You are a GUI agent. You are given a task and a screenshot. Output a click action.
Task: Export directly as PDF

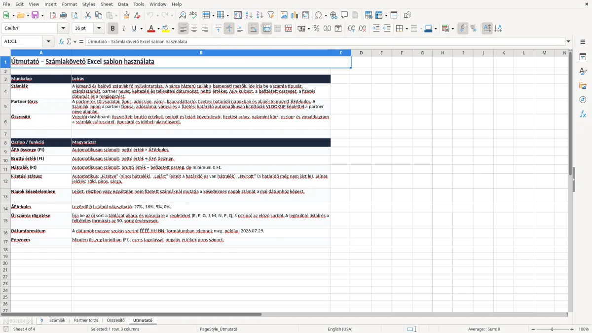pos(53,15)
